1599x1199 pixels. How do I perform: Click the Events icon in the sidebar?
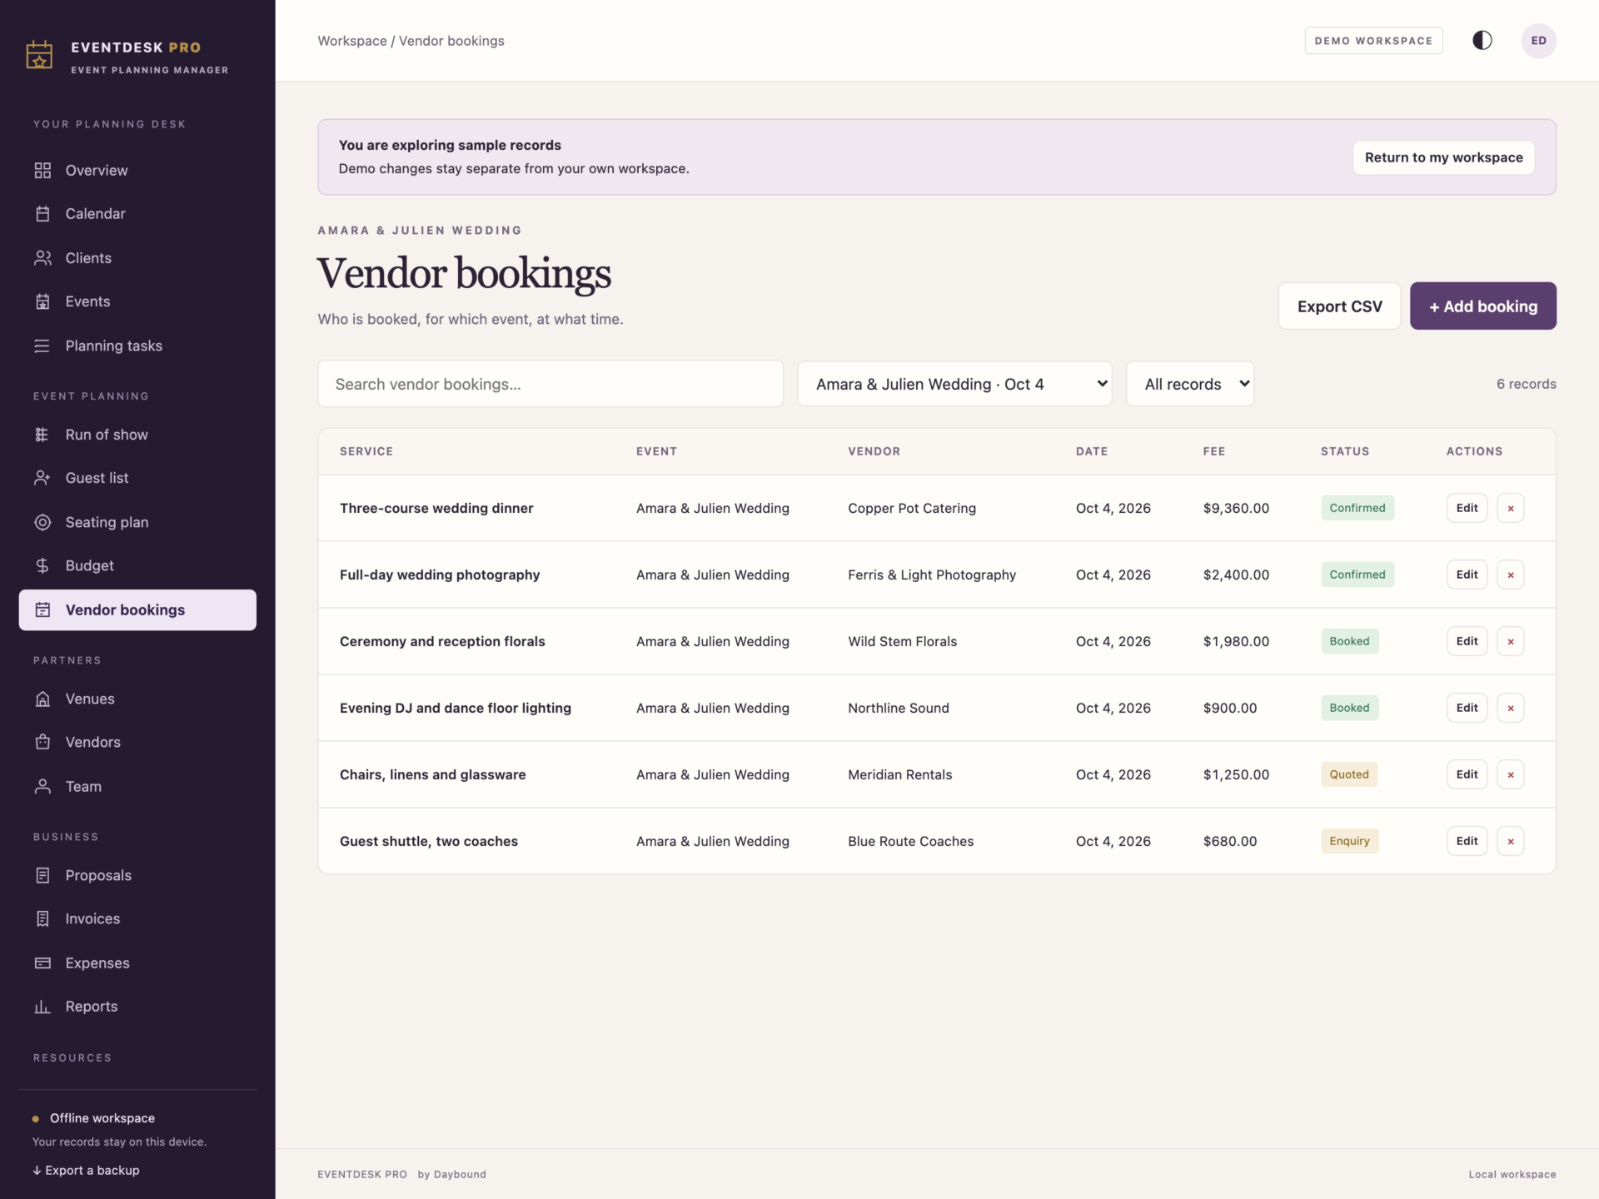coord(42,301)
